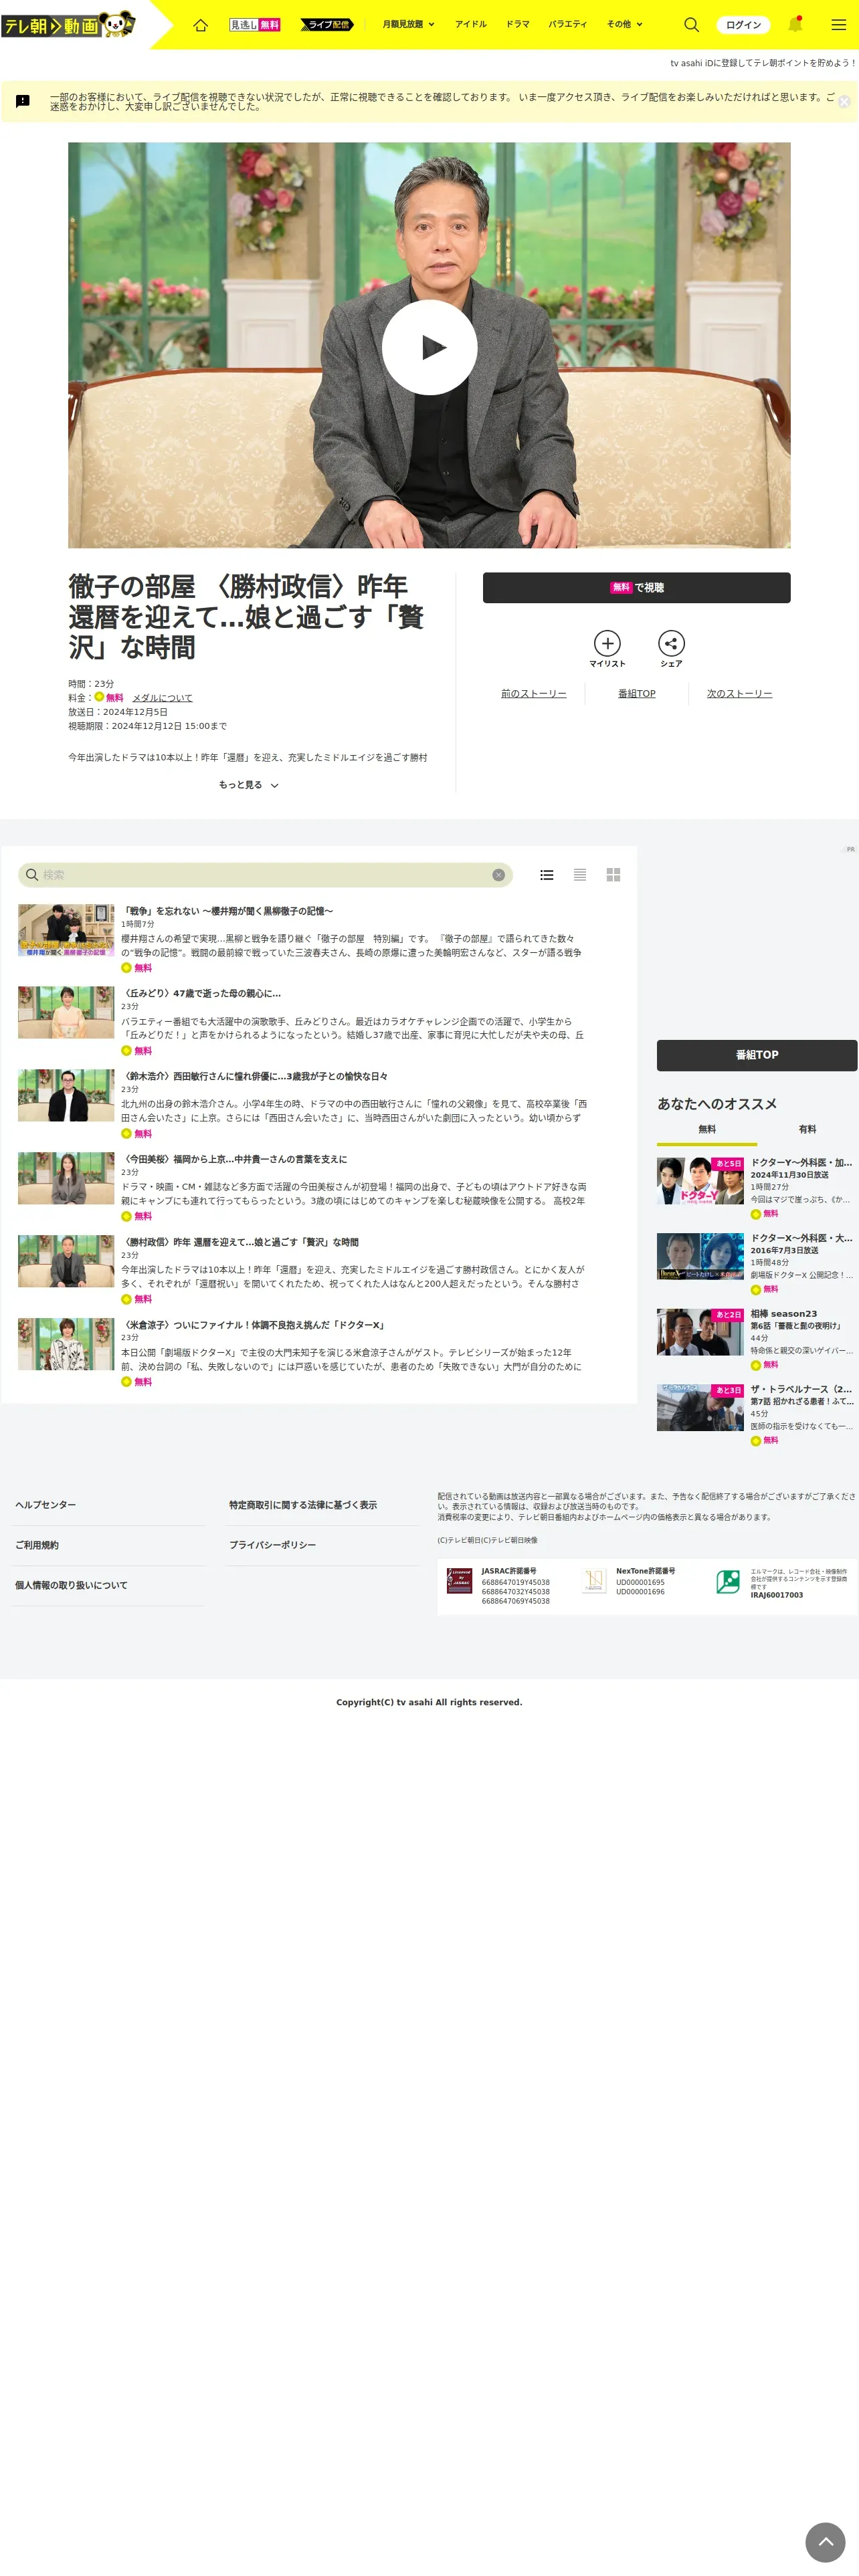Click the テレ朝動画 logo
Screen dimensions: 859x2576
coord(69,24)
